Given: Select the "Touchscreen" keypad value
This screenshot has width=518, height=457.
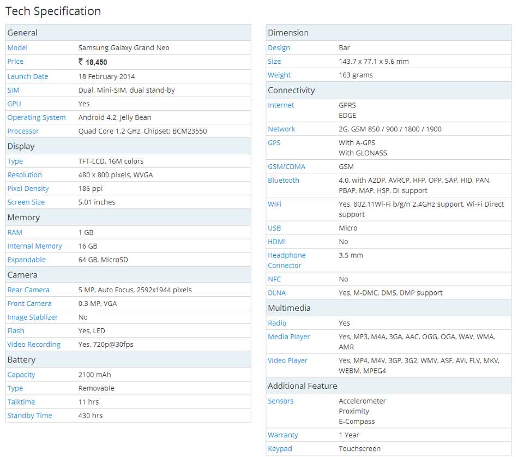Looking at the screenshot, I should [x=359, y=449].
